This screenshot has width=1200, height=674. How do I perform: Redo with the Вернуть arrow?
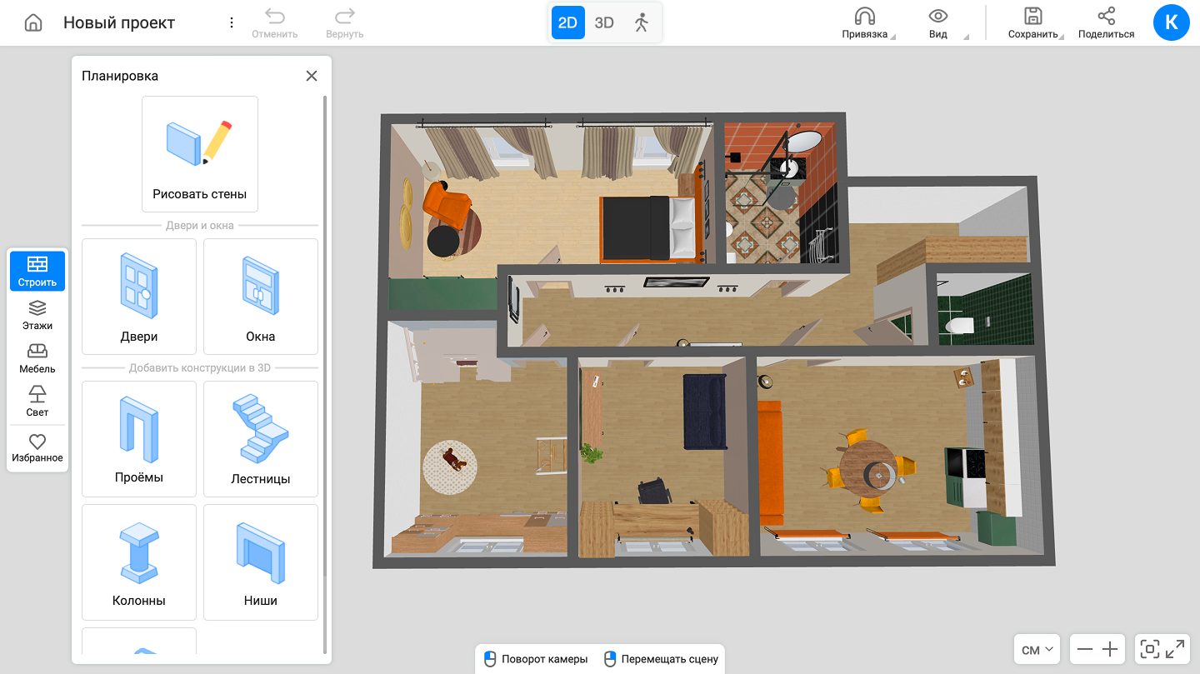344,22
